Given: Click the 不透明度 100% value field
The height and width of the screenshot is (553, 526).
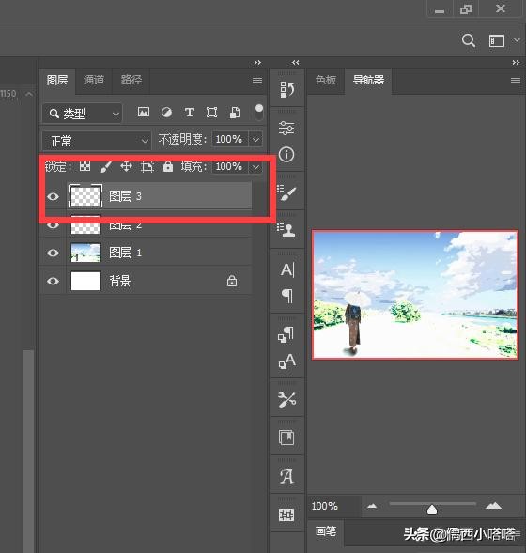Looking at the screenshot, I should 229,139.
